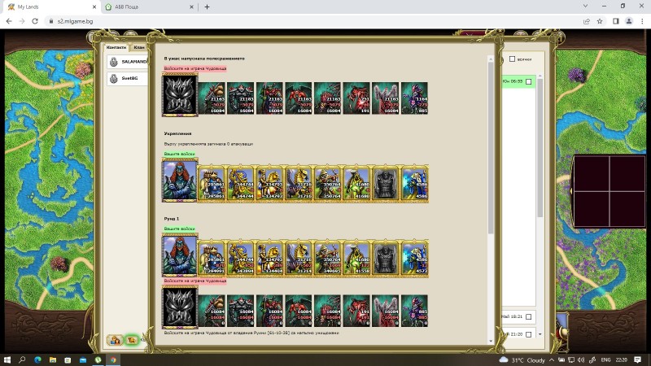The height and width of the screenshot is (366, 651).
Task: Check the box on the green 06:55 message
Action: [528, 81]
